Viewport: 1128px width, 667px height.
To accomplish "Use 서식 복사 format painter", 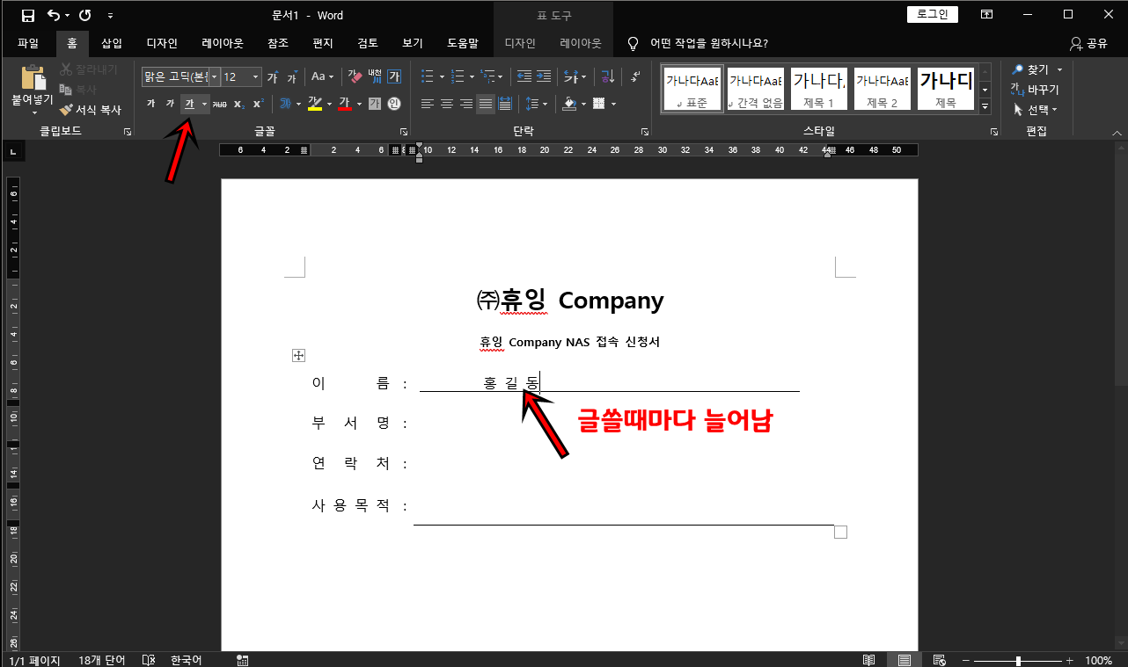I will 91,110.
